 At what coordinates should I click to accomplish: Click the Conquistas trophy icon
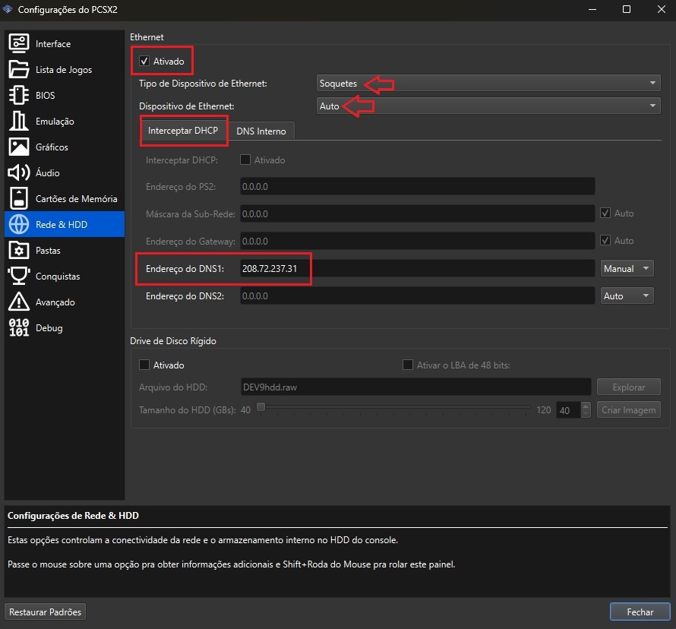coord(18,277)
